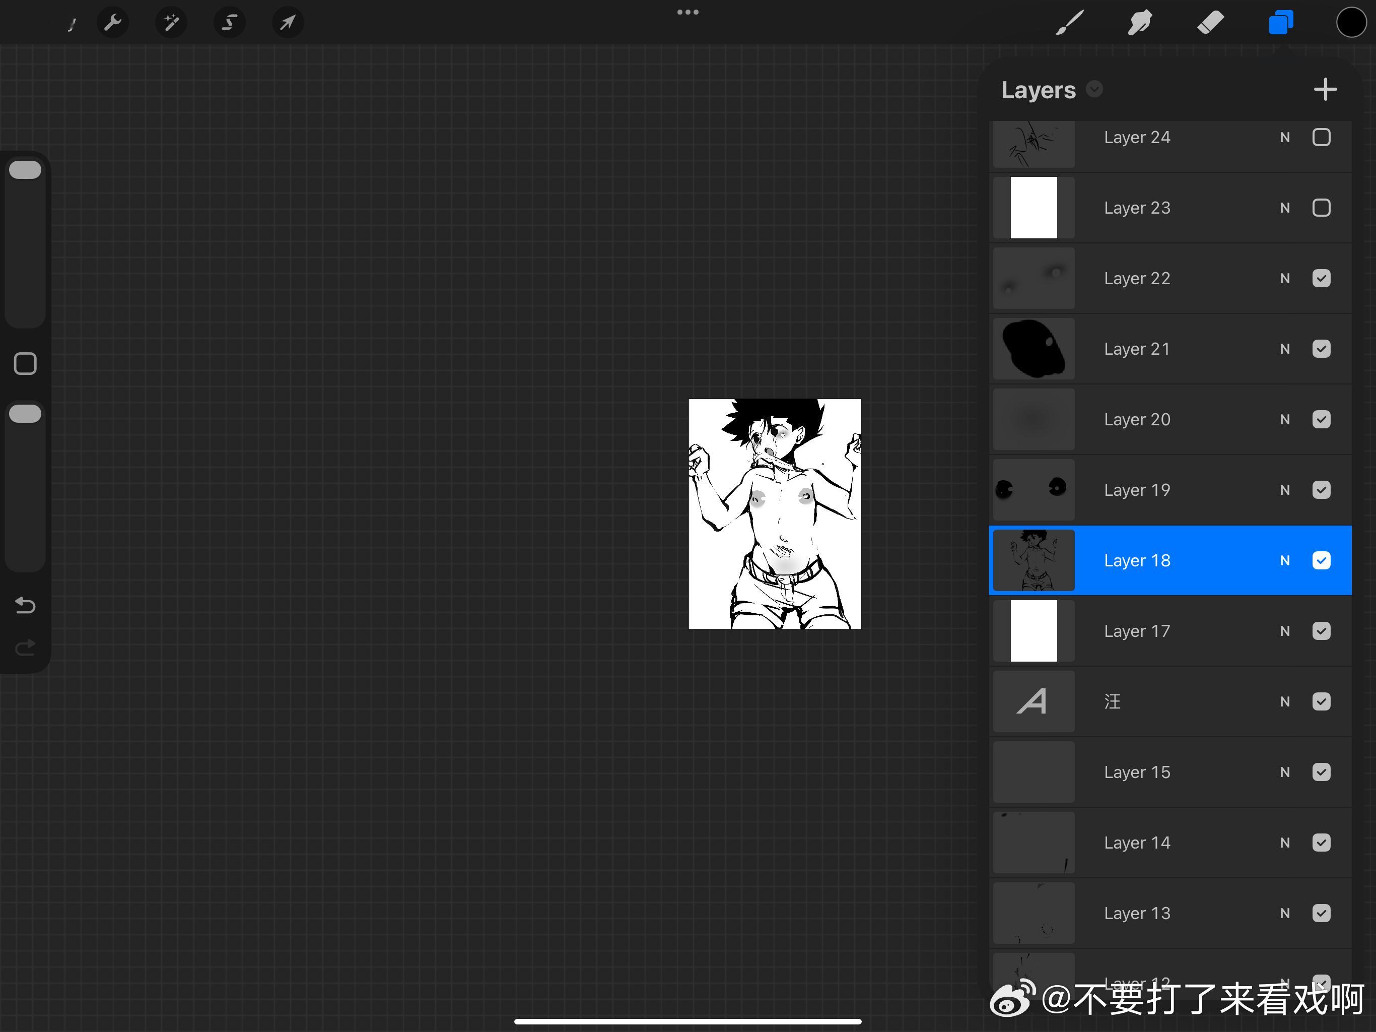Open blend mode N for Layer 20

pos(1284,419)
